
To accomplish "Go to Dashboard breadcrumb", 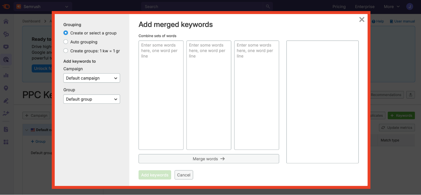I will 31,21.
